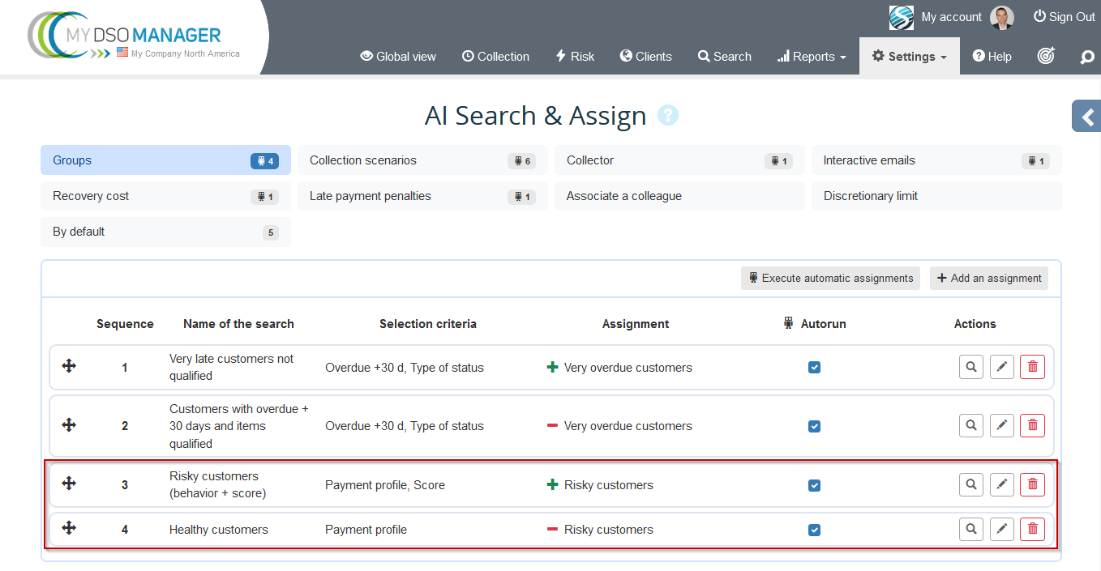Select the target/bullseye icon in the top navbar
Screen dimensions: 1101x571
click(1046, 56)
